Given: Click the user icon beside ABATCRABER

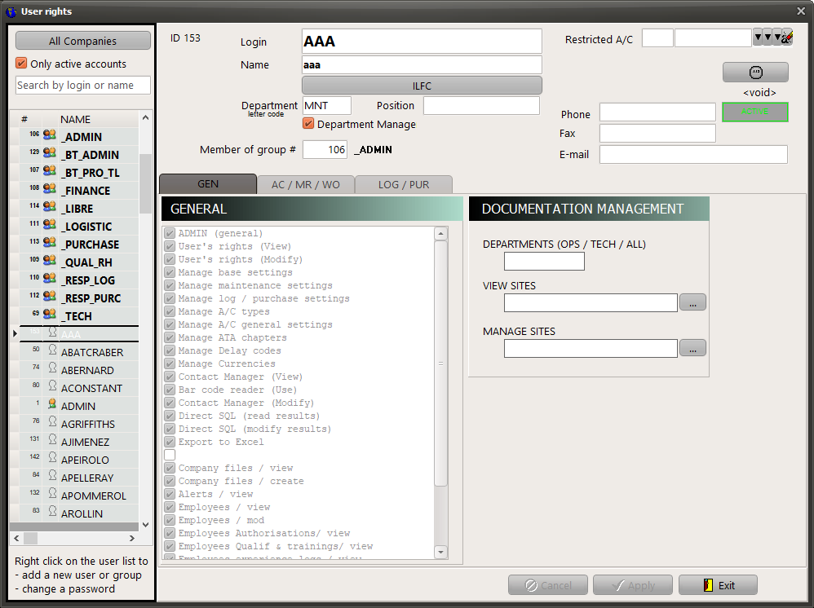Looking at the screenshot, I should point(52,350).
